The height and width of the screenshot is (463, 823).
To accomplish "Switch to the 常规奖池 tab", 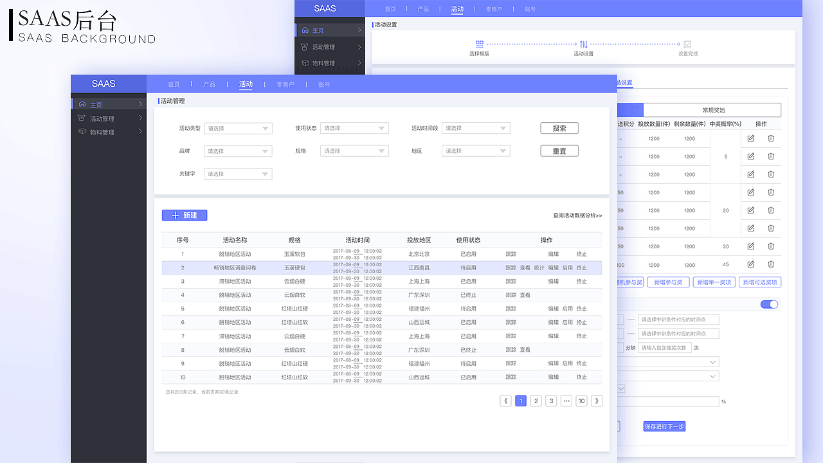I will 712,110.
